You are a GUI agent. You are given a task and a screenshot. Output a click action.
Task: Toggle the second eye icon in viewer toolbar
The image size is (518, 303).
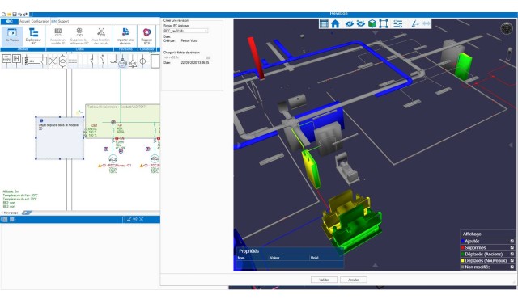(x=361, y=23)
